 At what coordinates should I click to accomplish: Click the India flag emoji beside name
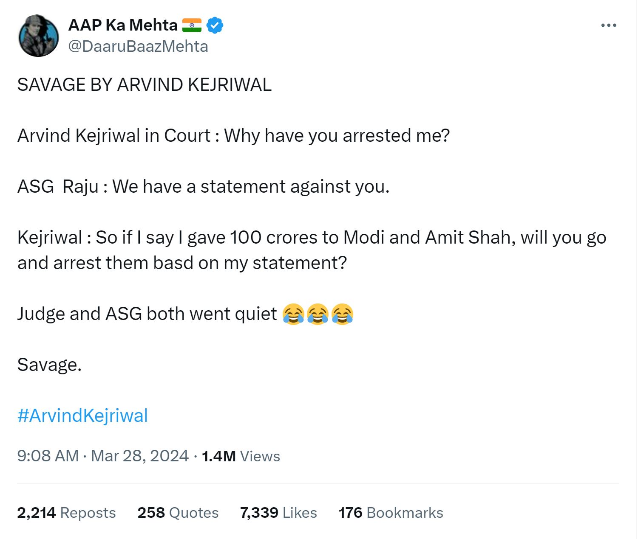click(x=192, y=25)
